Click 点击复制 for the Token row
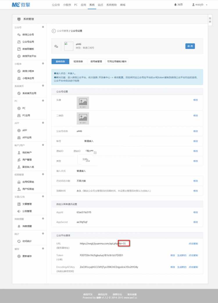 pyautogui.click(x=193, y=255)
